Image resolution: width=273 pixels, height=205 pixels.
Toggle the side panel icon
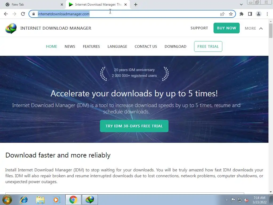tap(250, 14)
